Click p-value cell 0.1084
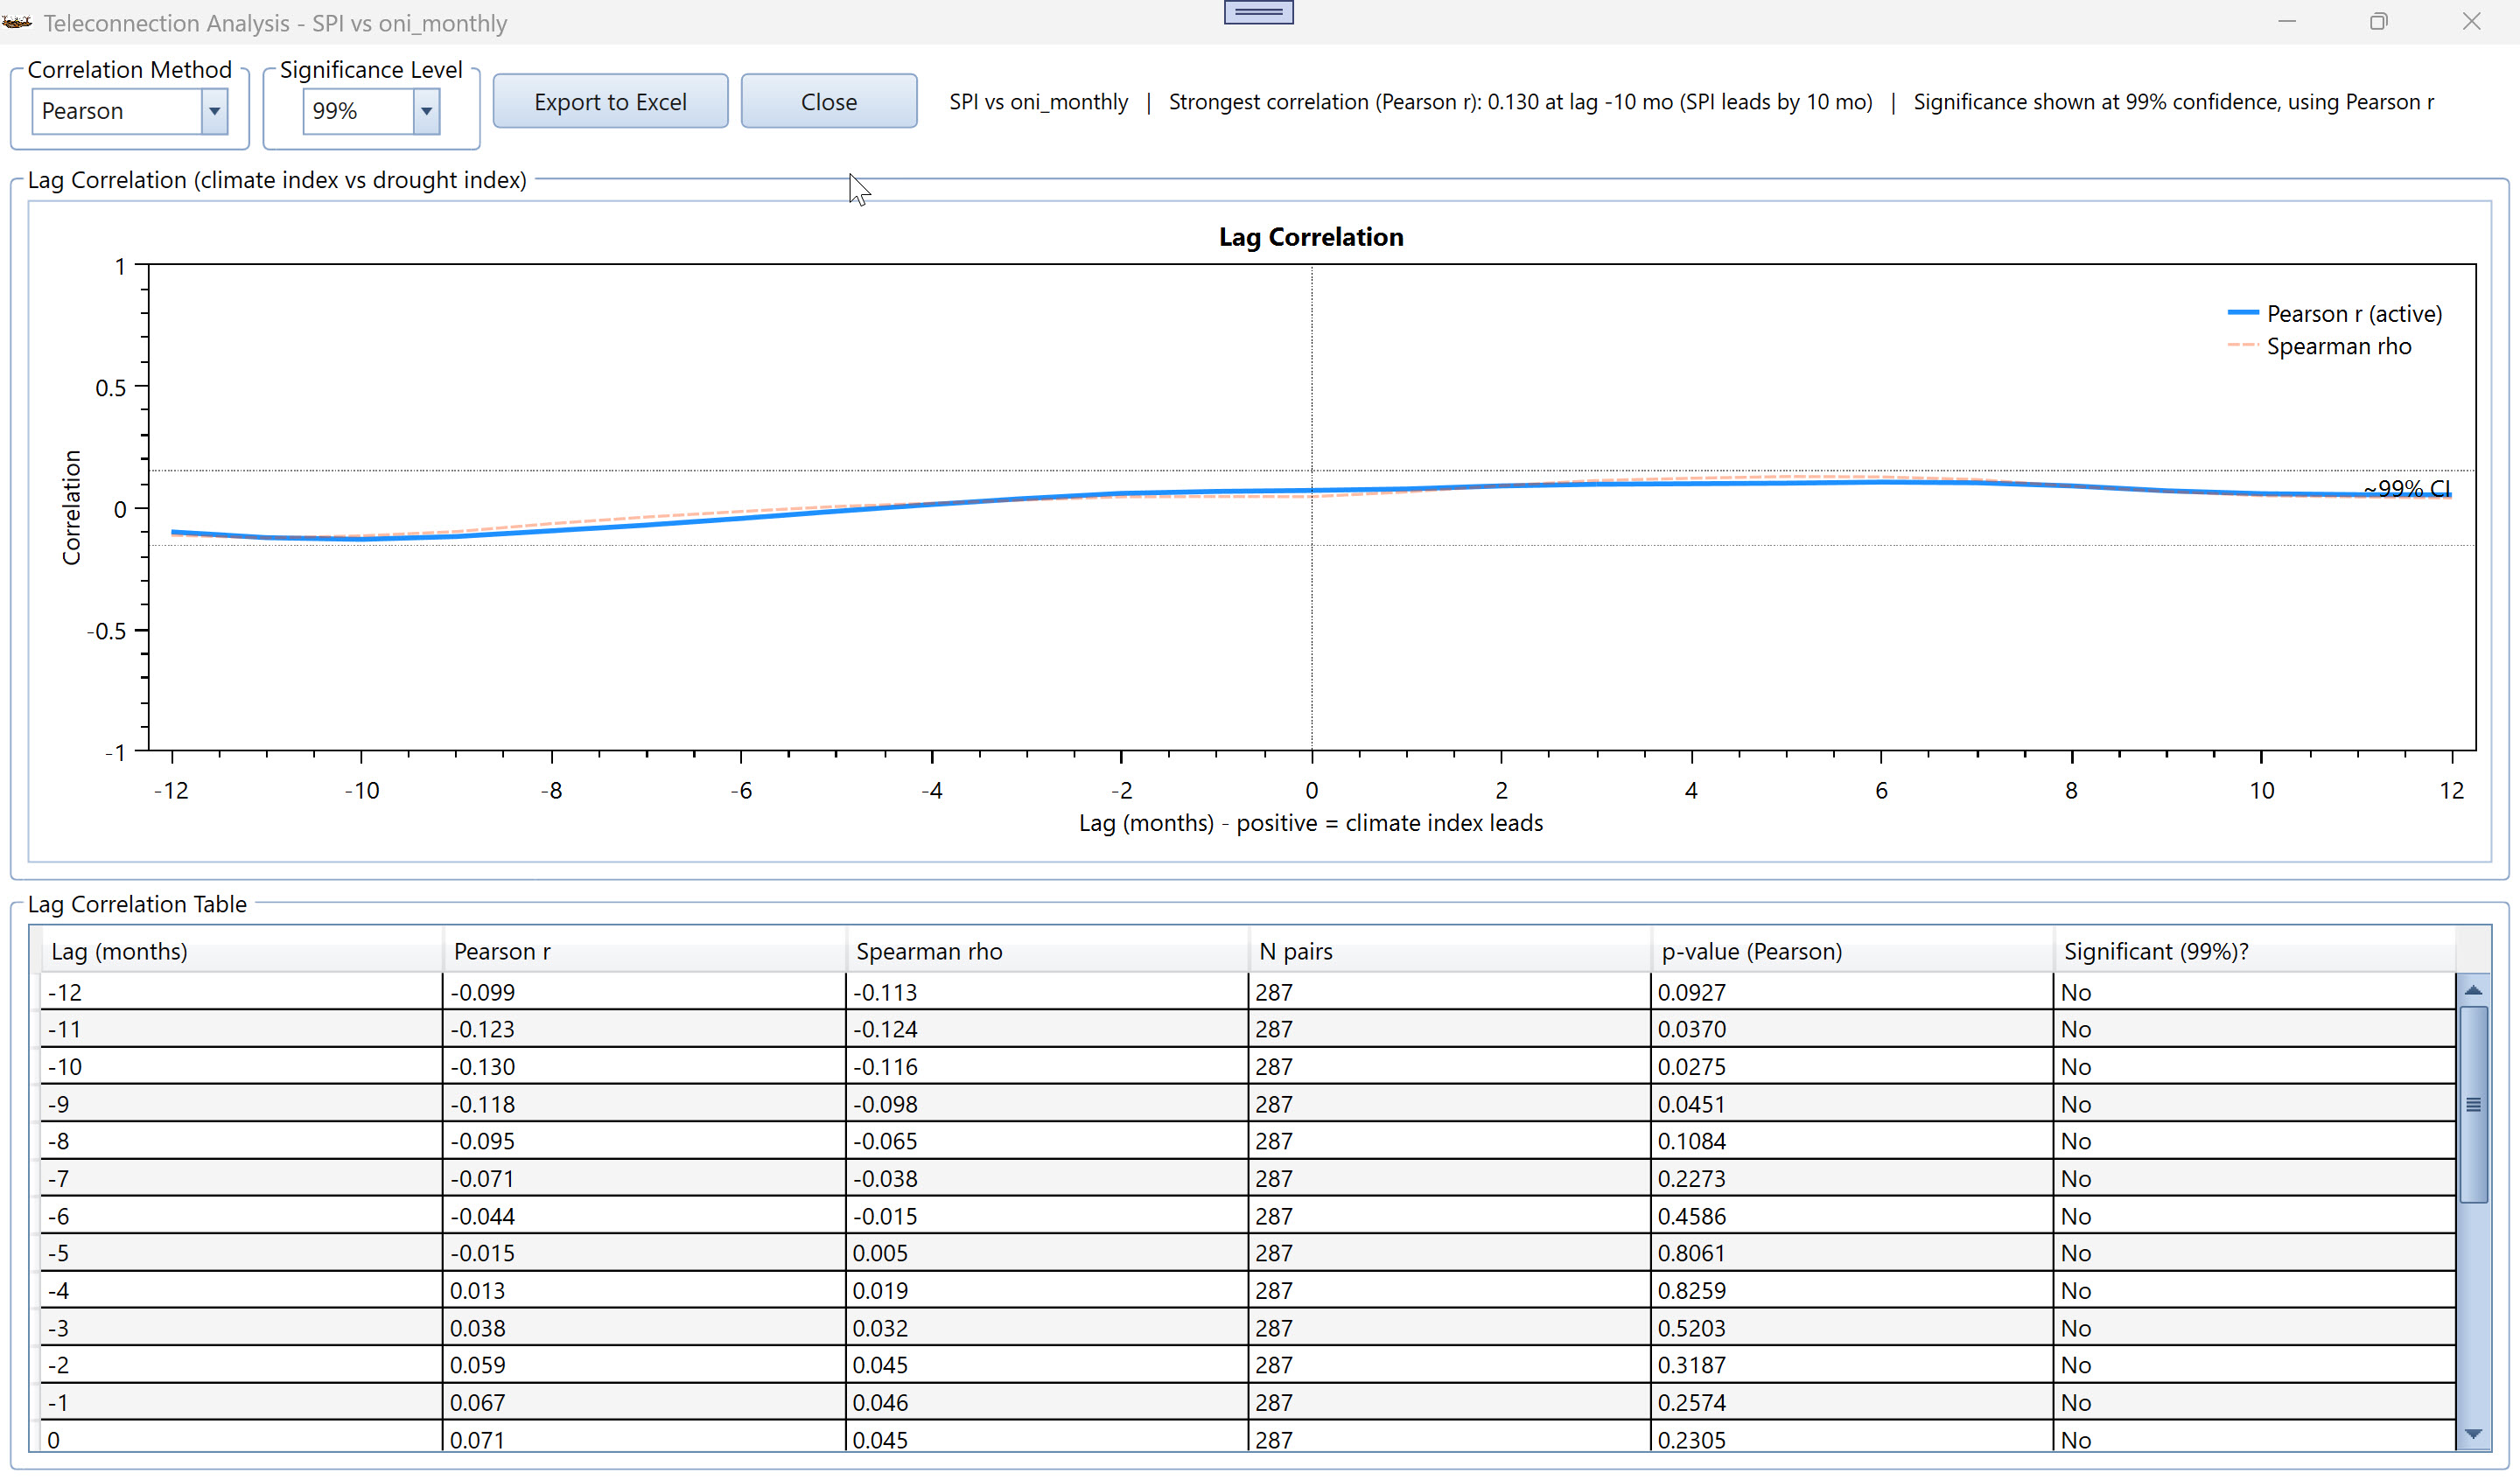 (x=1852, y=1140)
